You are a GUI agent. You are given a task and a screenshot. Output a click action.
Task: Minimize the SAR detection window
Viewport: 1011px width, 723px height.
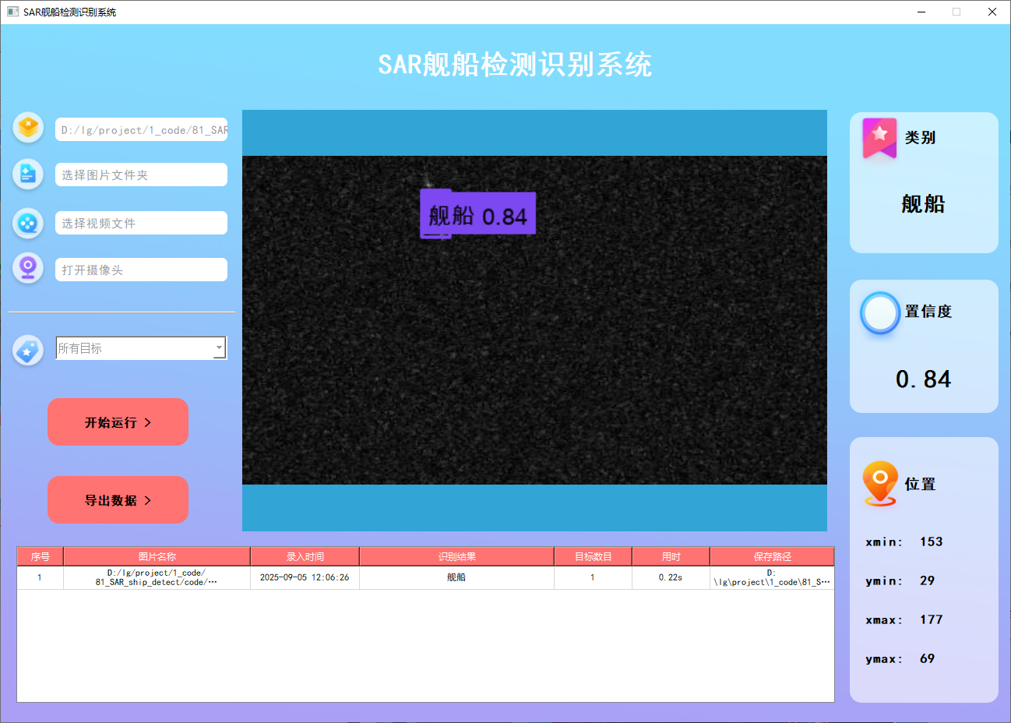pos(921,12)
